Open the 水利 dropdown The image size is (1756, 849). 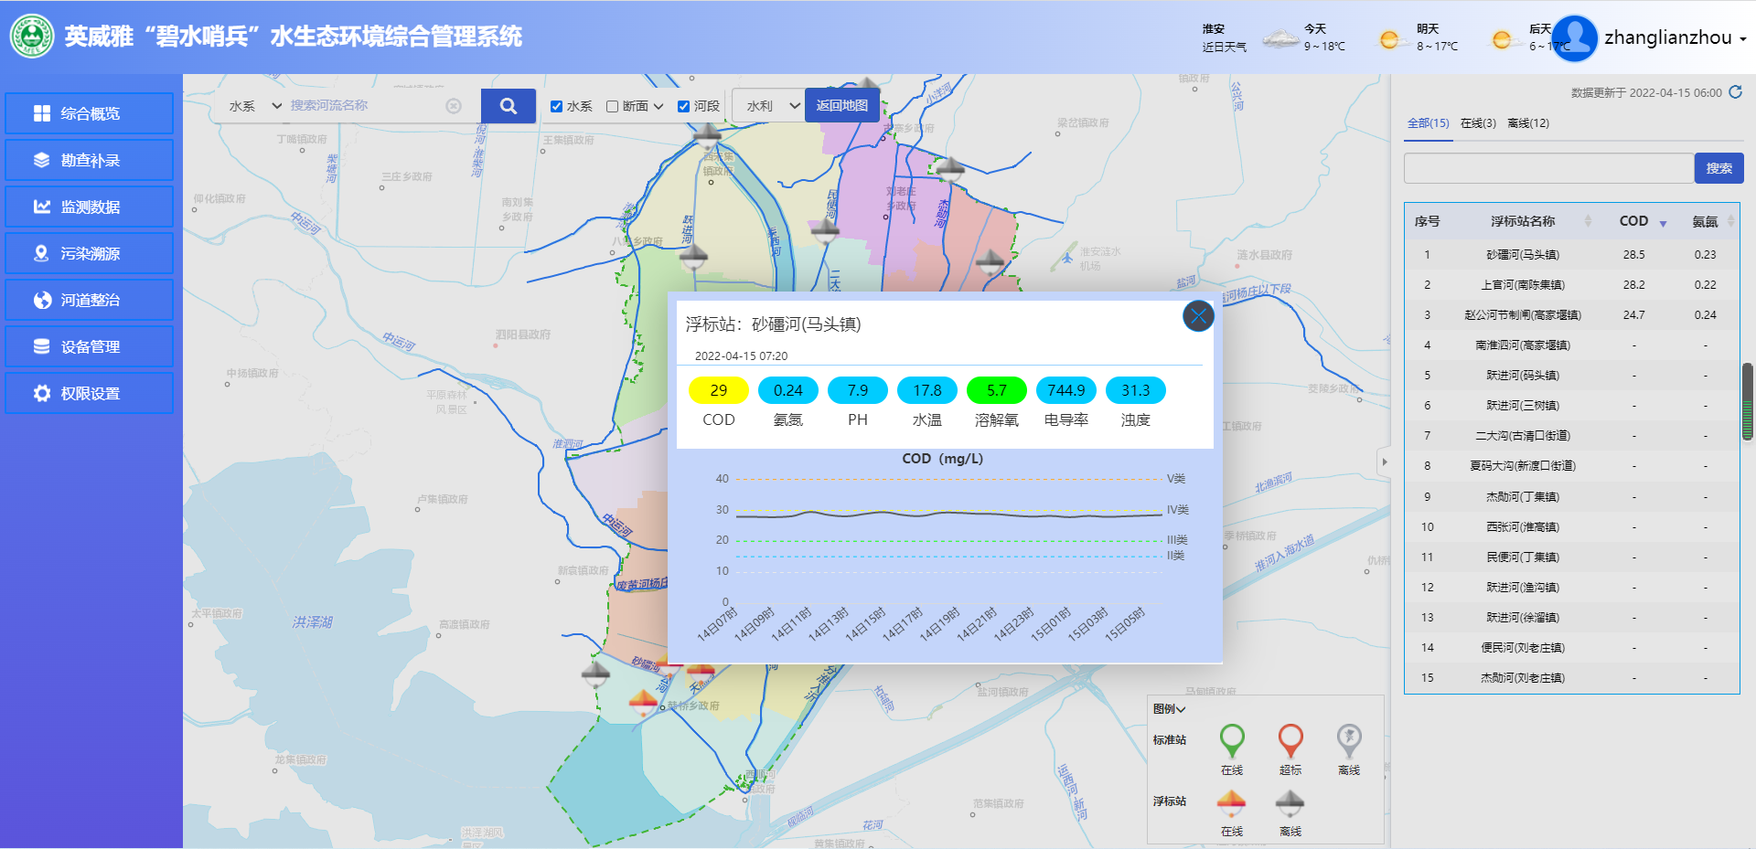(x=773, y=106)
